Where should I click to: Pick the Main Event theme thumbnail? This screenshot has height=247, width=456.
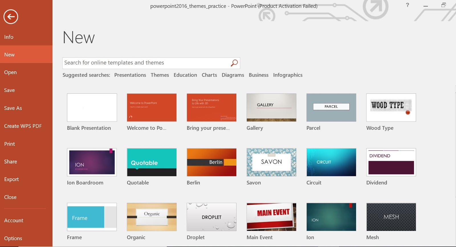tap(272, 217)
